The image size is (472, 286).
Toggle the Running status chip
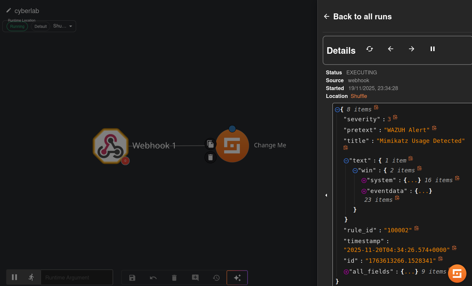(17, 27)
